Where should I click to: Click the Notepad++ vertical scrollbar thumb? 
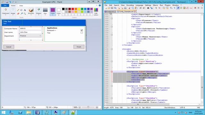(x=202, y=88)
